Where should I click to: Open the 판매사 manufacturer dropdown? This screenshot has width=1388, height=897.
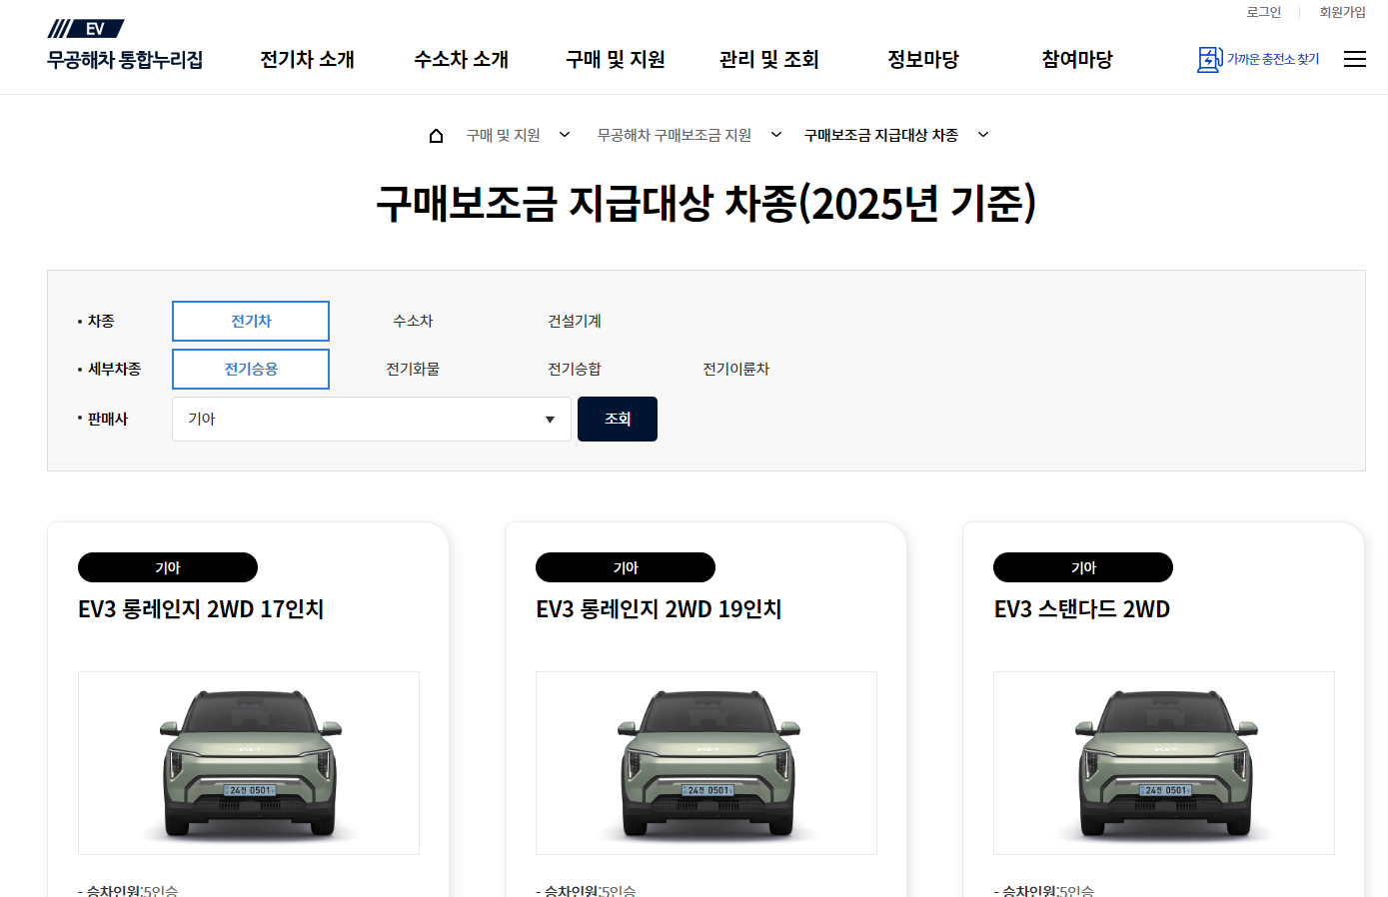371,419
